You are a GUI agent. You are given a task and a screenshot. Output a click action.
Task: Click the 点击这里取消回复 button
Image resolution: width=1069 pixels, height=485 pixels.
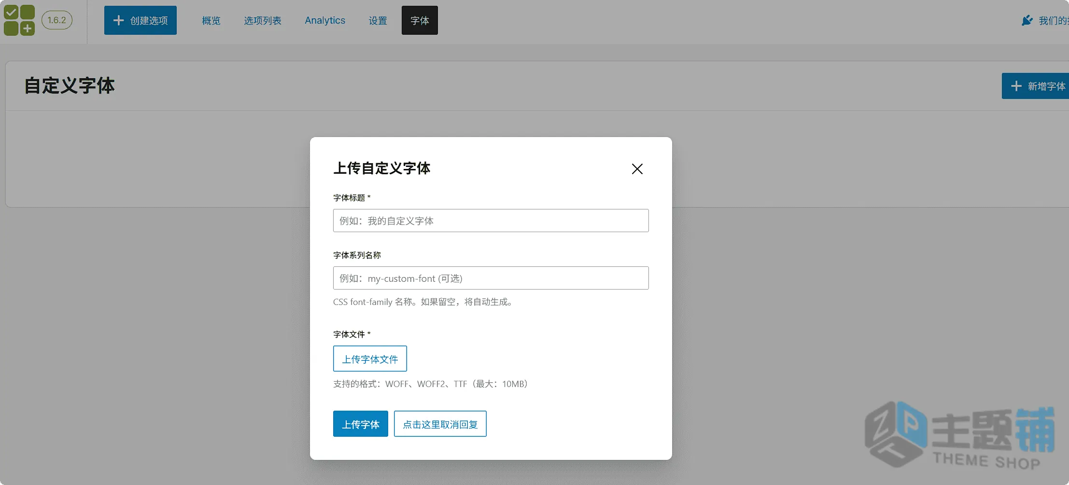(440, 424)
